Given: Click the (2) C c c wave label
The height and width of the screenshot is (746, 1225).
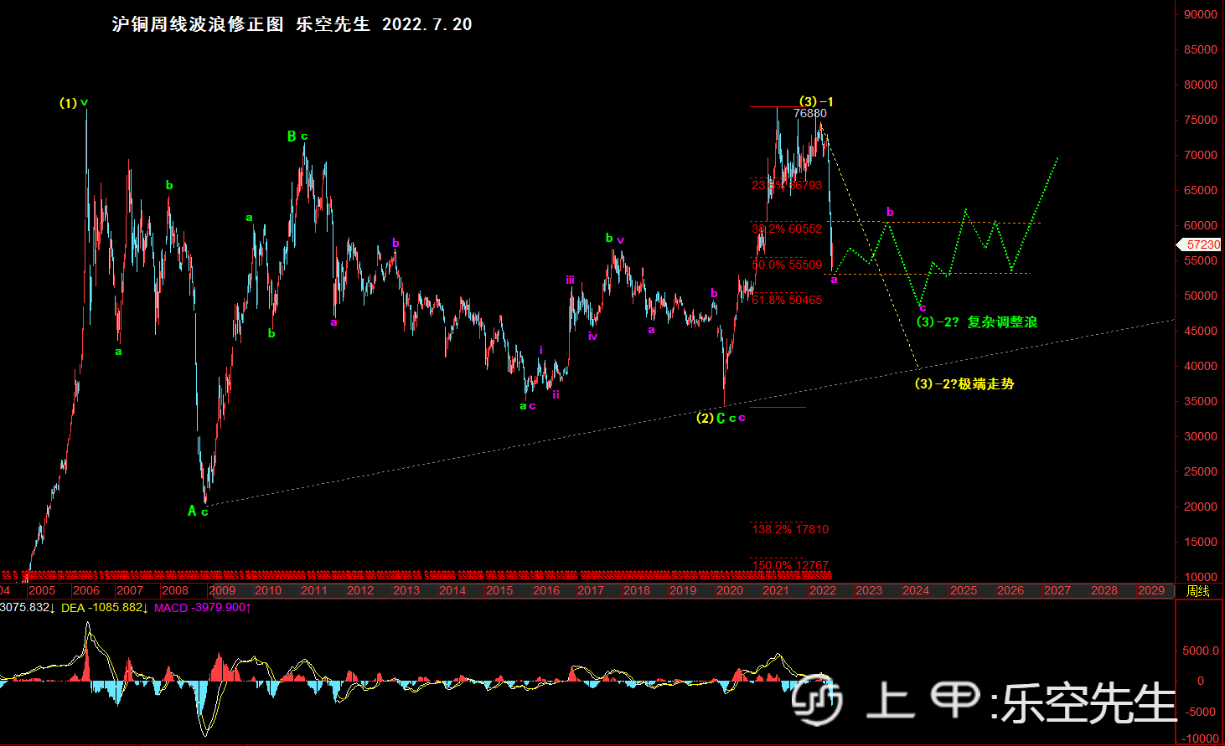Looking at the screenshot, I should click(721, 418).
